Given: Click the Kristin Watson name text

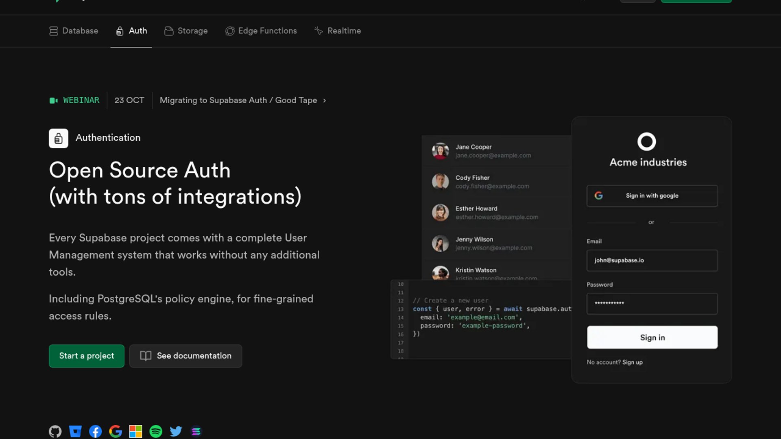Looking at the screenshot, I should (x=476, y=270).
